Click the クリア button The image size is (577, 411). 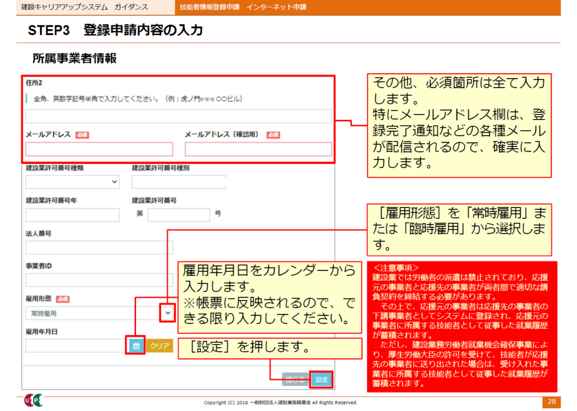pyautogui.click(x=159, y=346)
